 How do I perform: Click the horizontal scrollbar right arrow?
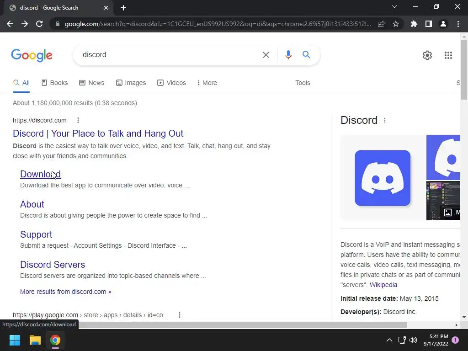click(457, 325)
